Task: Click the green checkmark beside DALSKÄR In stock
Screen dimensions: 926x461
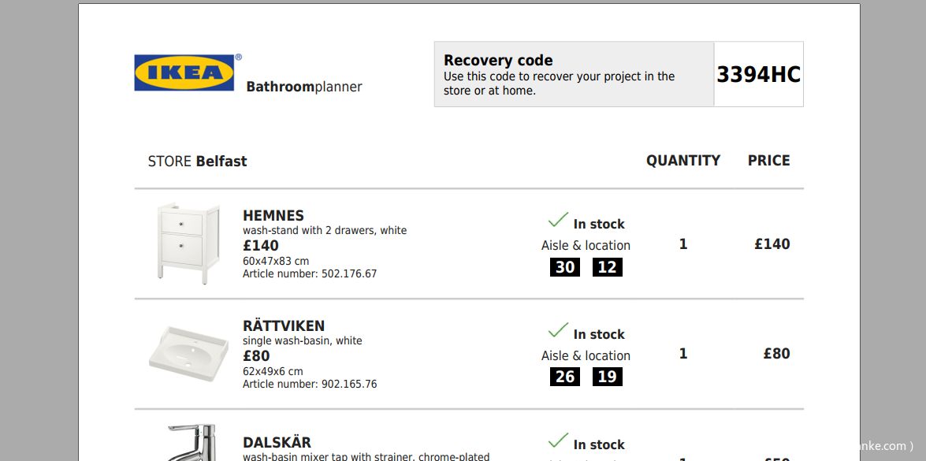Action: tap(558, 441)
